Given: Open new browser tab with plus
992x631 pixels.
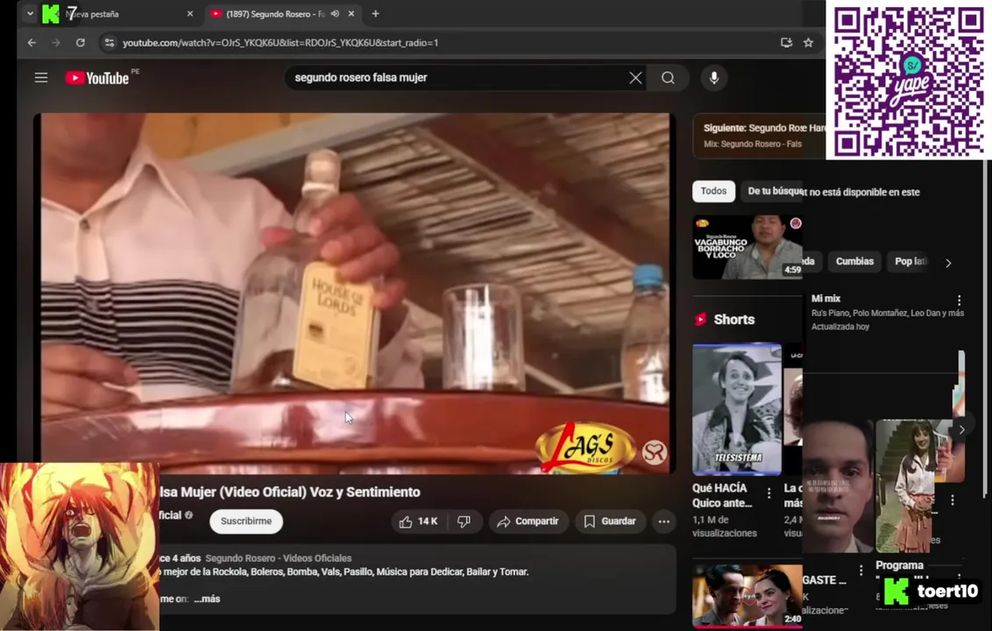Looking at the screenshot, I should click(375, 13).
